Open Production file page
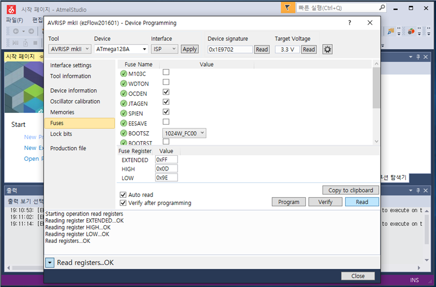This screenshot has width=436, height=287. (x=68, y=148)
